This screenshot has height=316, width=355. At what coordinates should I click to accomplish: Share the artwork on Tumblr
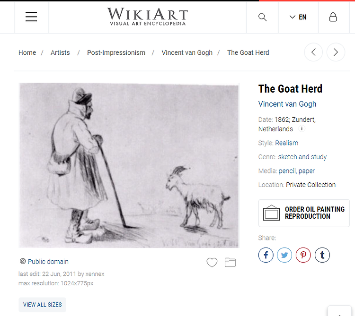(x=322, y=255)
